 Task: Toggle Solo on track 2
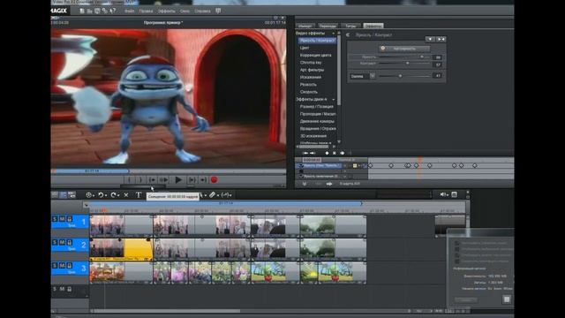pyautogui.click(x=55, y=242)
